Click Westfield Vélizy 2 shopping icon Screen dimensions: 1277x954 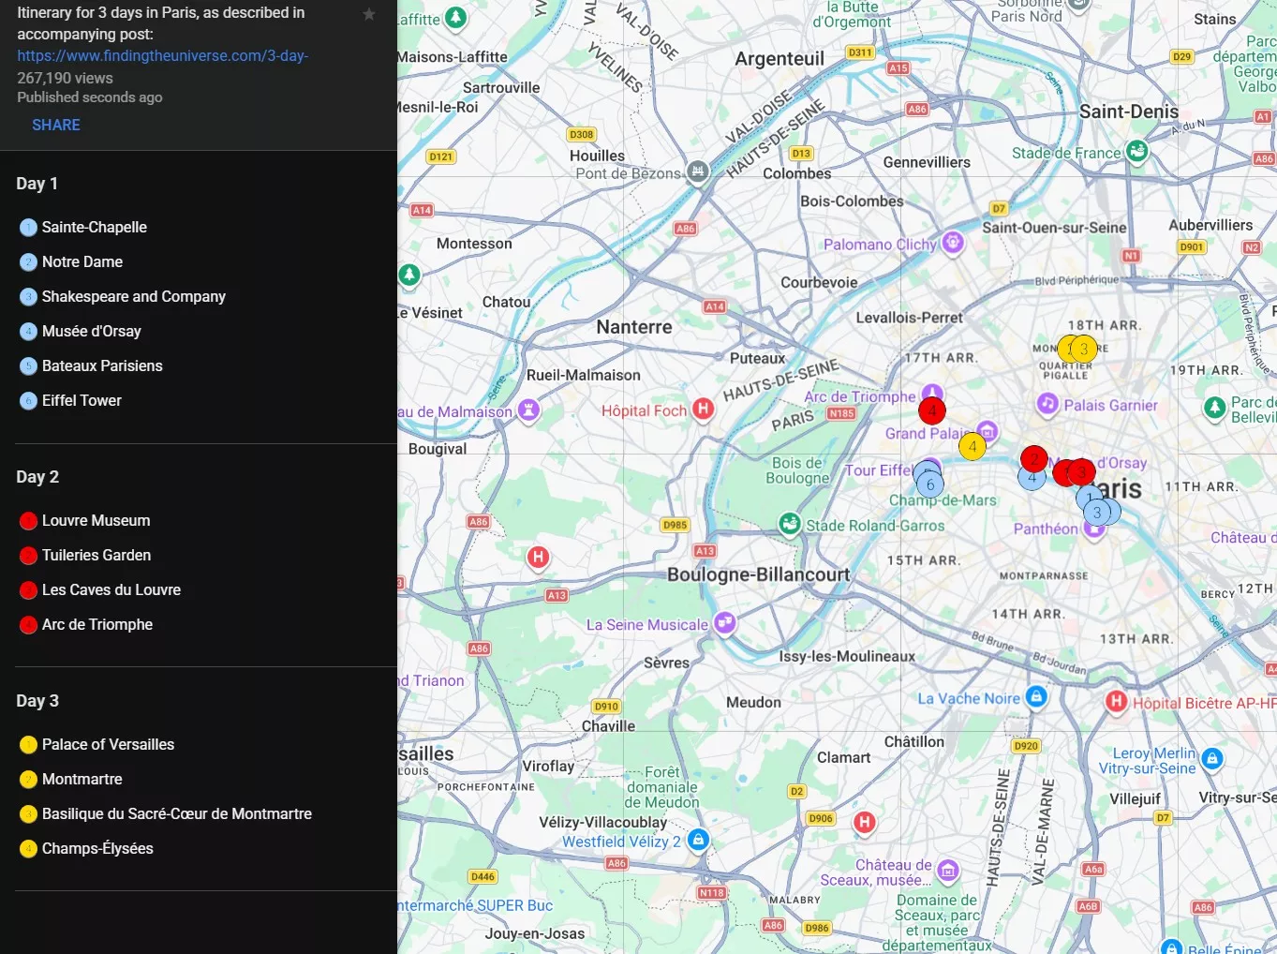tap(698, 840)
